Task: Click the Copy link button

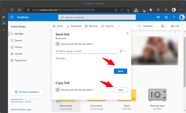Action: click(121, 90)
